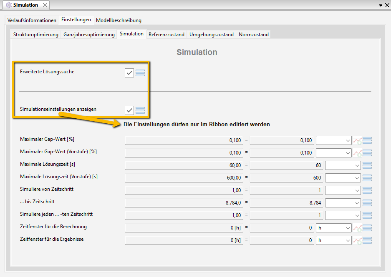
Task: Click chart icon for Maximaler Gap-Wert [%]
Action: coord(357,140)
